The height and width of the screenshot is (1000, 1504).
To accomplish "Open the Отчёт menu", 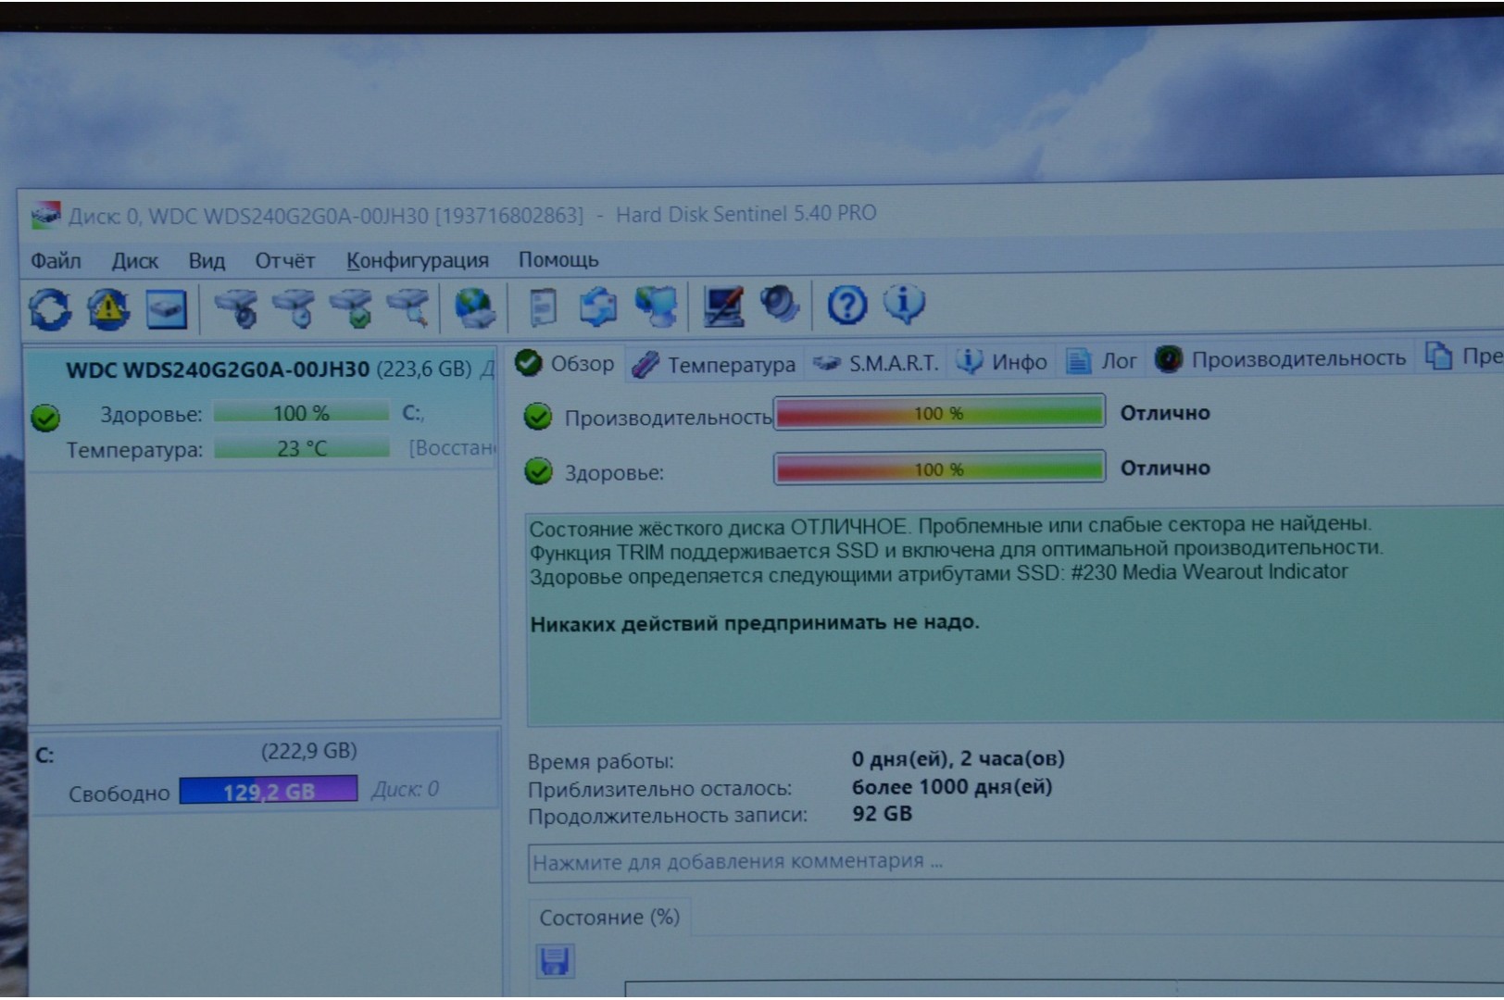I will [285, 261].
